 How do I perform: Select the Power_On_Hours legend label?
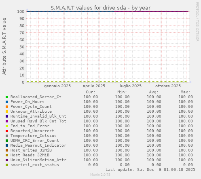[28, 102]
